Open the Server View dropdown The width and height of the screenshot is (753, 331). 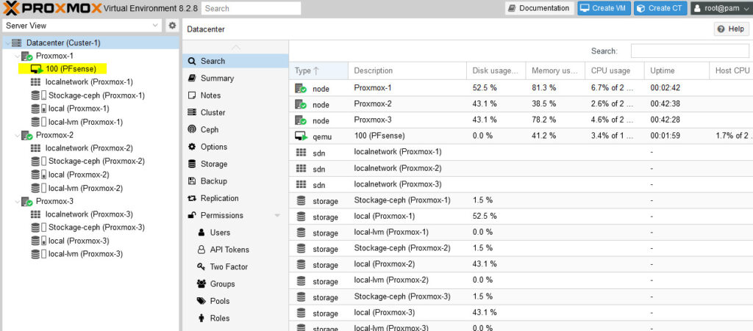point(82,26)
